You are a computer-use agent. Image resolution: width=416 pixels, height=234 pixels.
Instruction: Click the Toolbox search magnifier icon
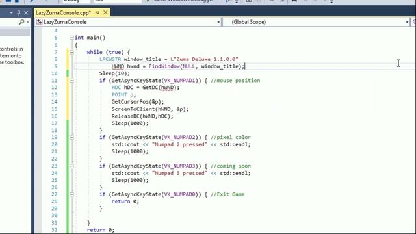(21, 22)
